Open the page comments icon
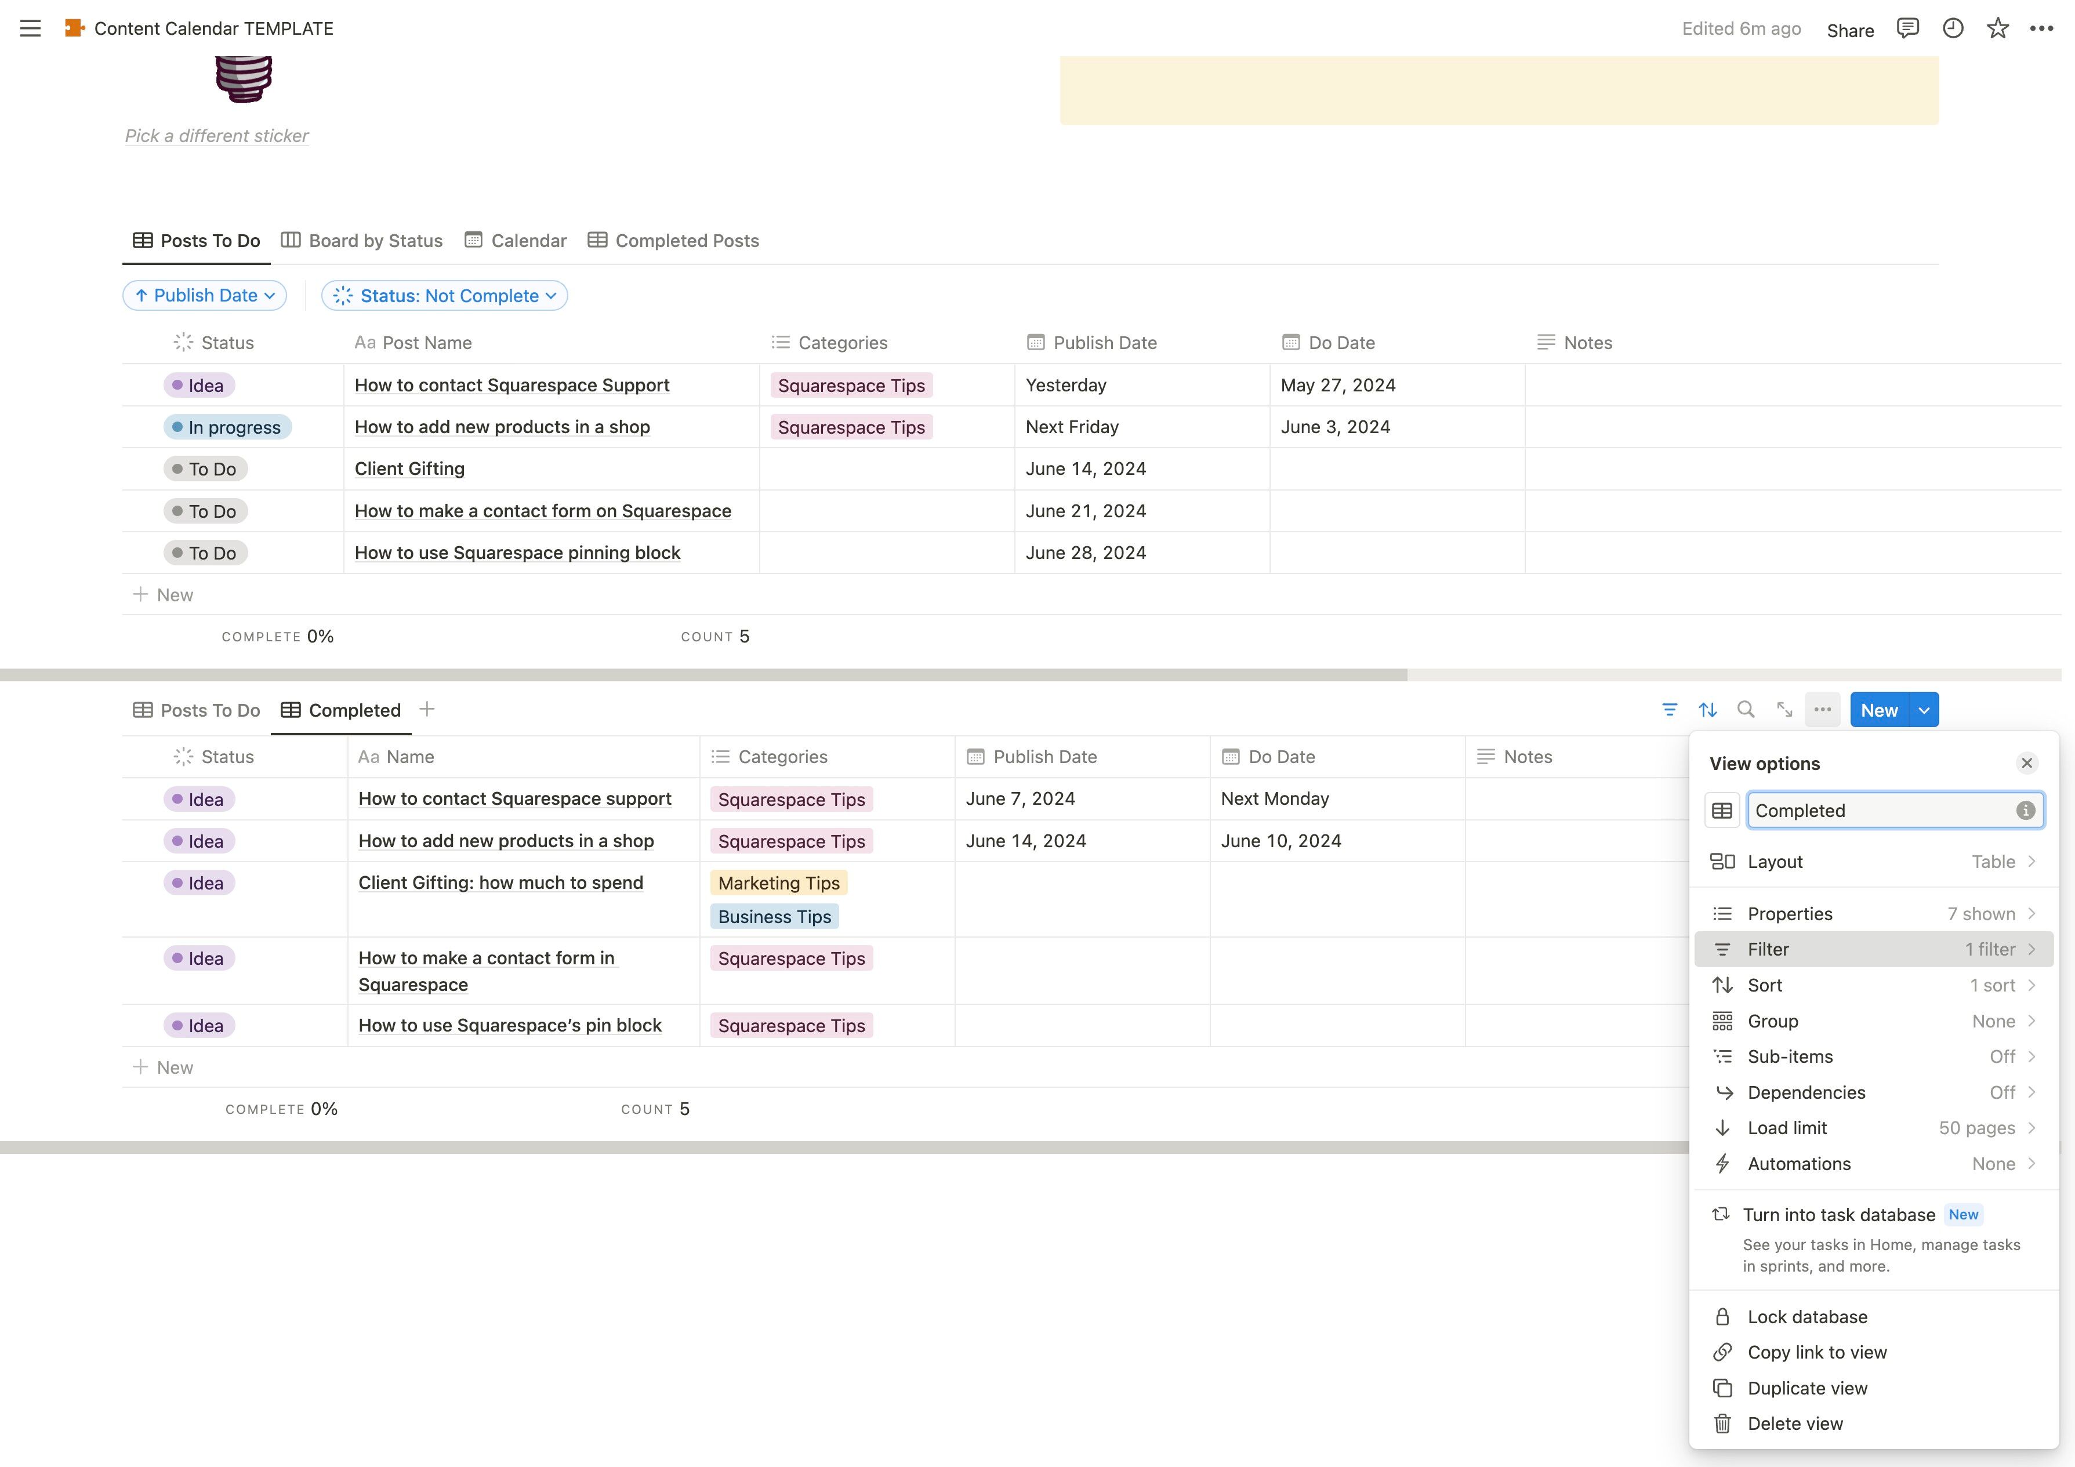Screen dimensions: 2075x1467 click(x=1907, y=28)
